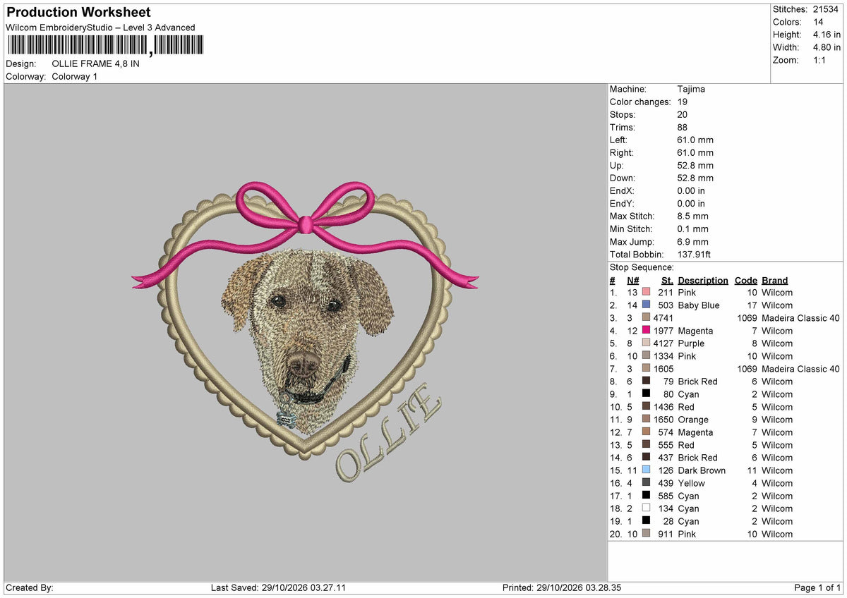
Task: Select the Madeira Classic 40 brand in stop 3
Action: tap(801, 318)
